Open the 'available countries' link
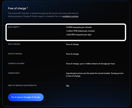Screen dimensions: 132x108 click(70, 16)
